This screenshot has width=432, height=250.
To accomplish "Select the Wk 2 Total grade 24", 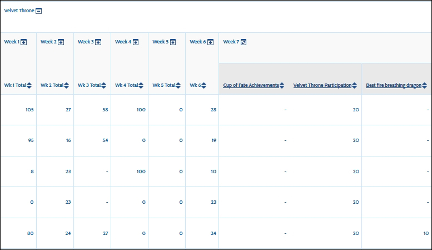I will [68, 233].
